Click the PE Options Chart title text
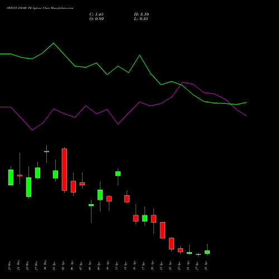The width and height of the screenshot is (279, 279). coord(40,8)
